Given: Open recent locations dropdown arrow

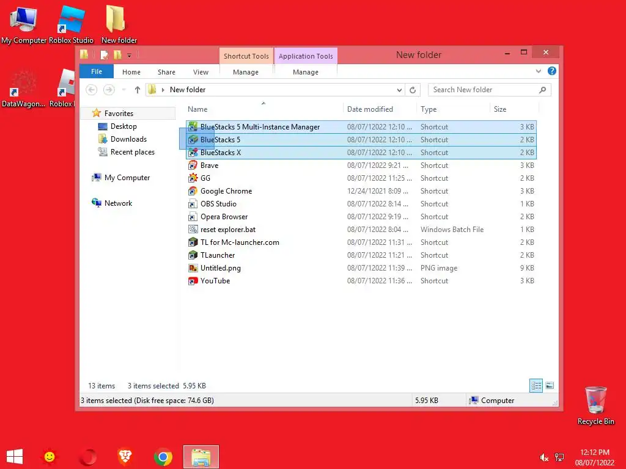Looking at the screenshot, I should pos(123,90).
